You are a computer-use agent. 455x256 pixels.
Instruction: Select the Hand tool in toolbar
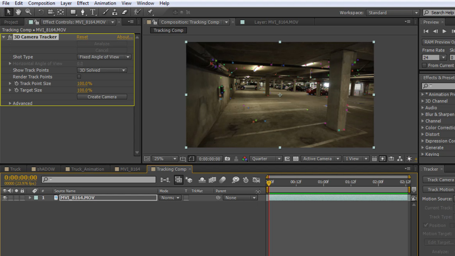point(18,12)
